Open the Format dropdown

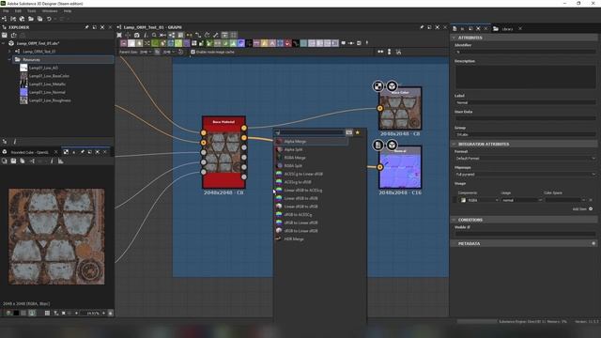525,159
